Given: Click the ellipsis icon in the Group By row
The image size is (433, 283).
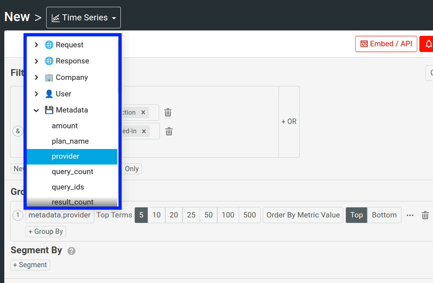Looking at the screenshot, I should click(x=410, y=215).
